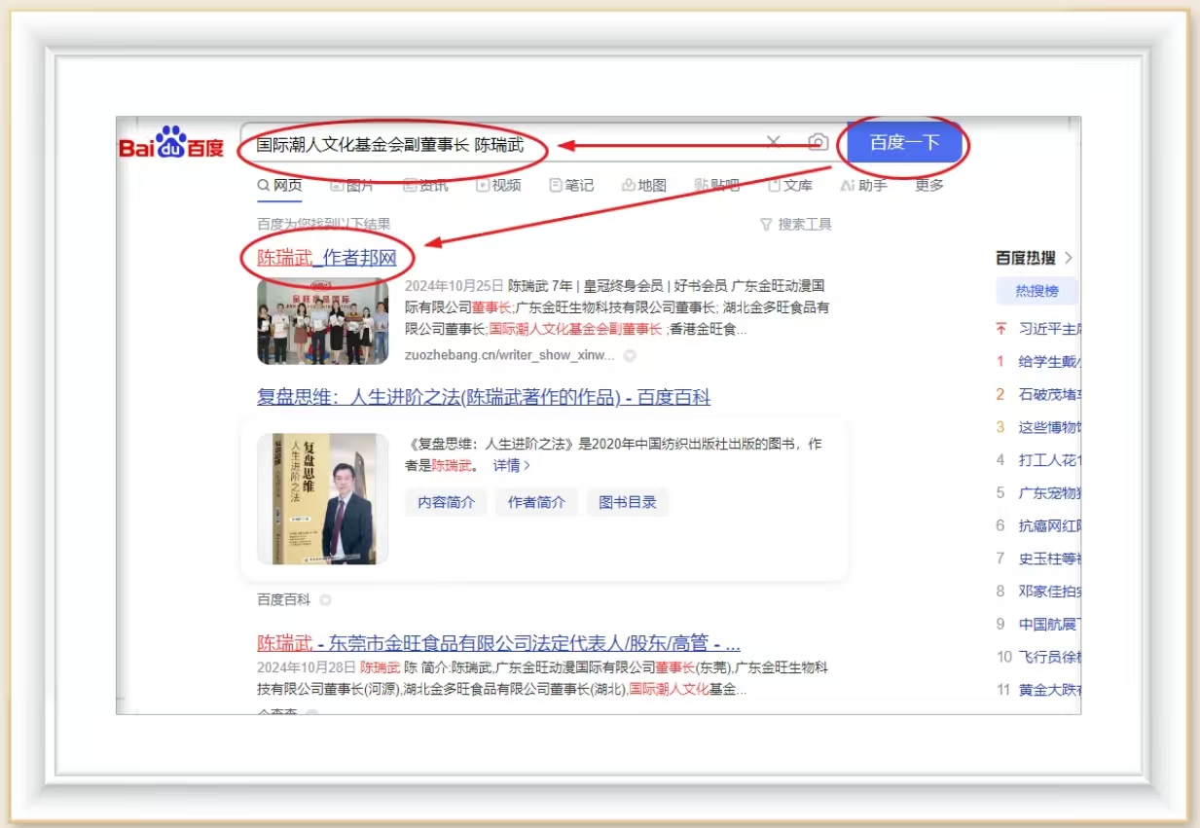
Task: Open the 地图 tab
Action: click(644, 185)
